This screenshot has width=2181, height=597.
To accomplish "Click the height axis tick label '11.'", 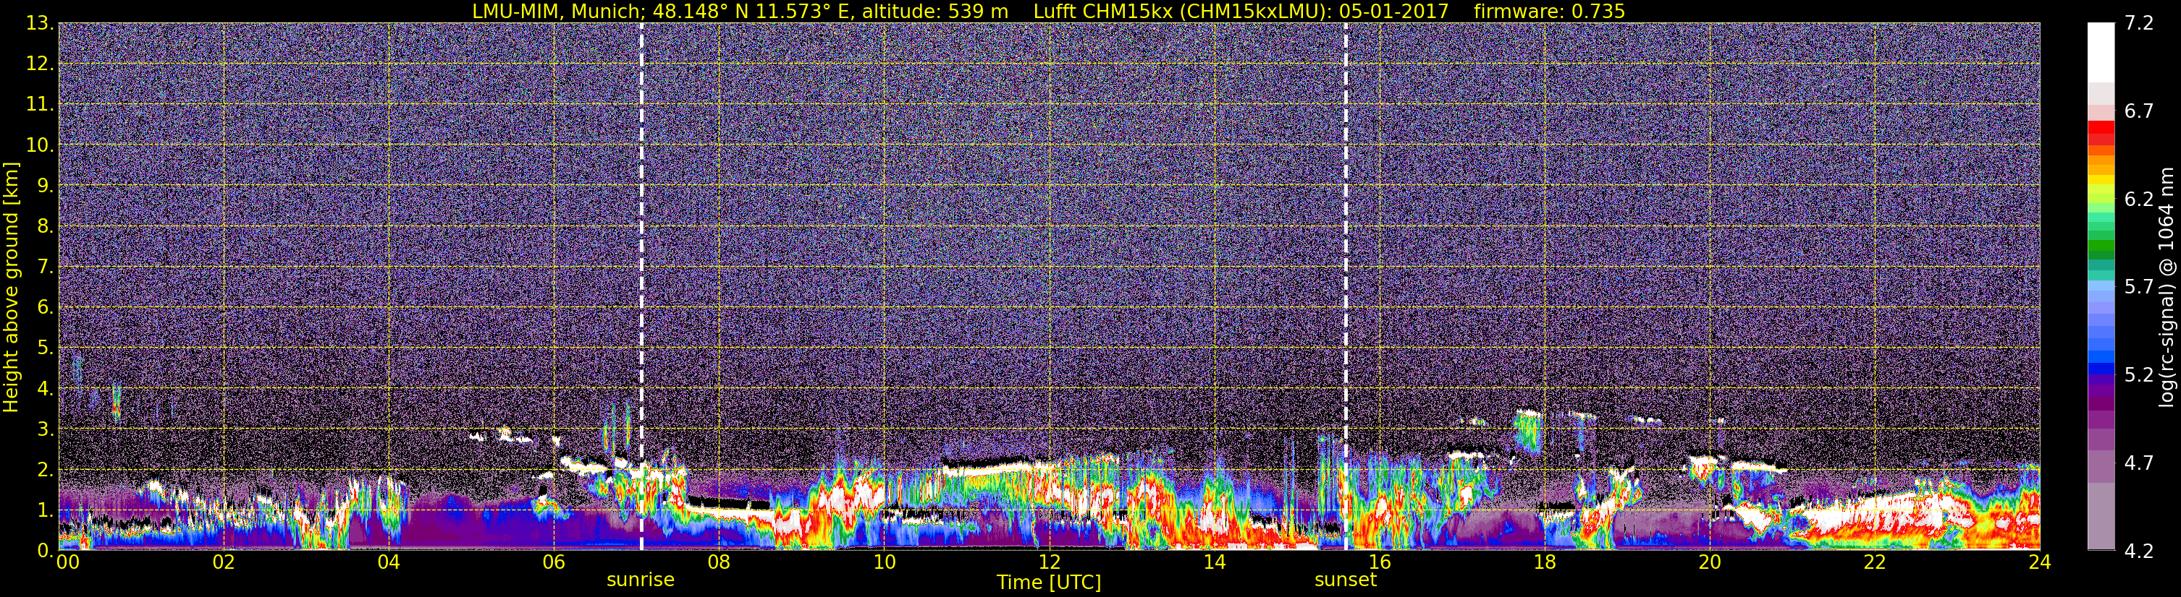I will pos(40,105).
